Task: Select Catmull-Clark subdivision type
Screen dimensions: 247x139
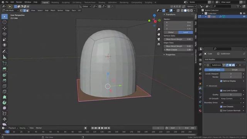Action: (215, 70)
